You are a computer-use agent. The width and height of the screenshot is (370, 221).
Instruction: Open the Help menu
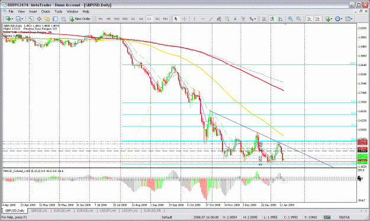point(86,11)
